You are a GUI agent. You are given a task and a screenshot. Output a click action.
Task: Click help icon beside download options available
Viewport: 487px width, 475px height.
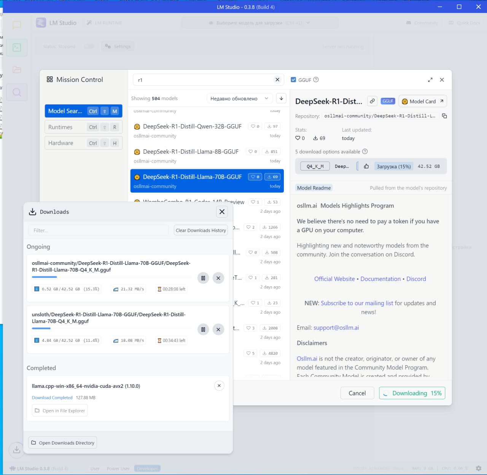(x=365, y=151)
